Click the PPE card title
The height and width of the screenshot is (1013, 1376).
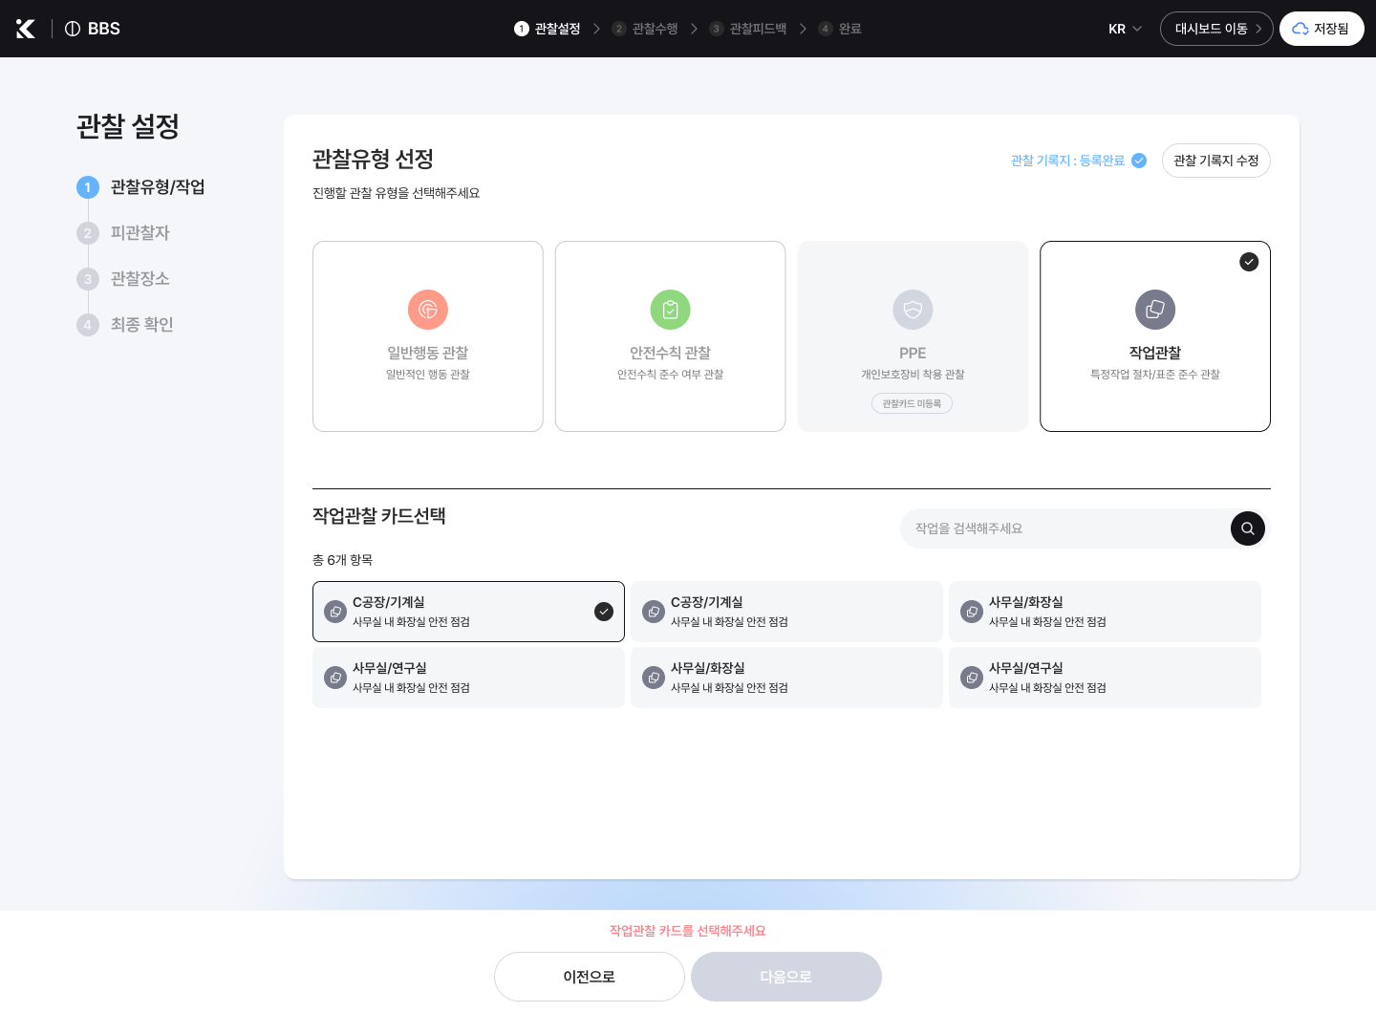coord(913,353)
